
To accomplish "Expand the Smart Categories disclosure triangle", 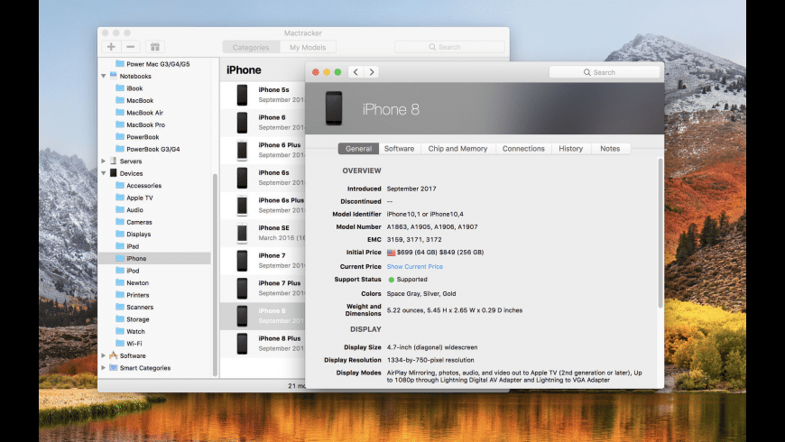I will coord(104,367).
